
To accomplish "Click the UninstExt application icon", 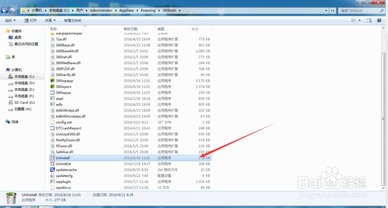I will pos(52,164).
